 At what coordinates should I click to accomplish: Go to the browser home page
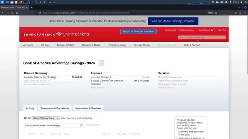[17, 13]
